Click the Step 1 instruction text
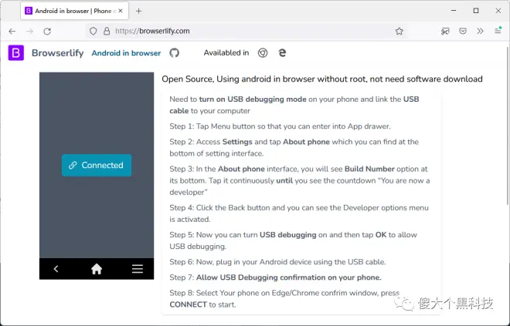The image size is (510, 326). coord(280,126)
